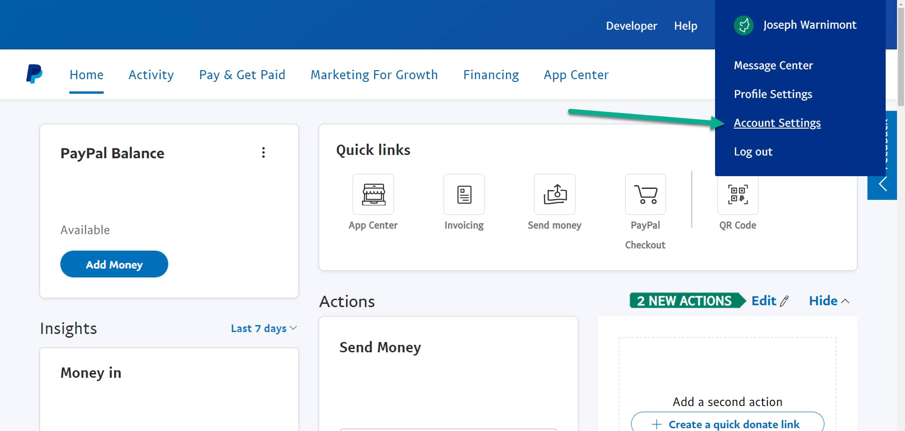
Task: Open the PayPal Checkout cart icon
Action: click(645, 195)
